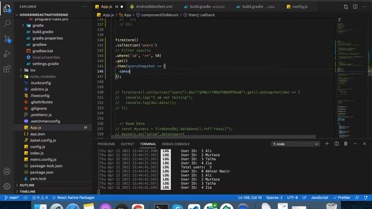The image size is (372, 209).
Task: Click the UTF-8 encoding indicator
Action: coord(292,197)
